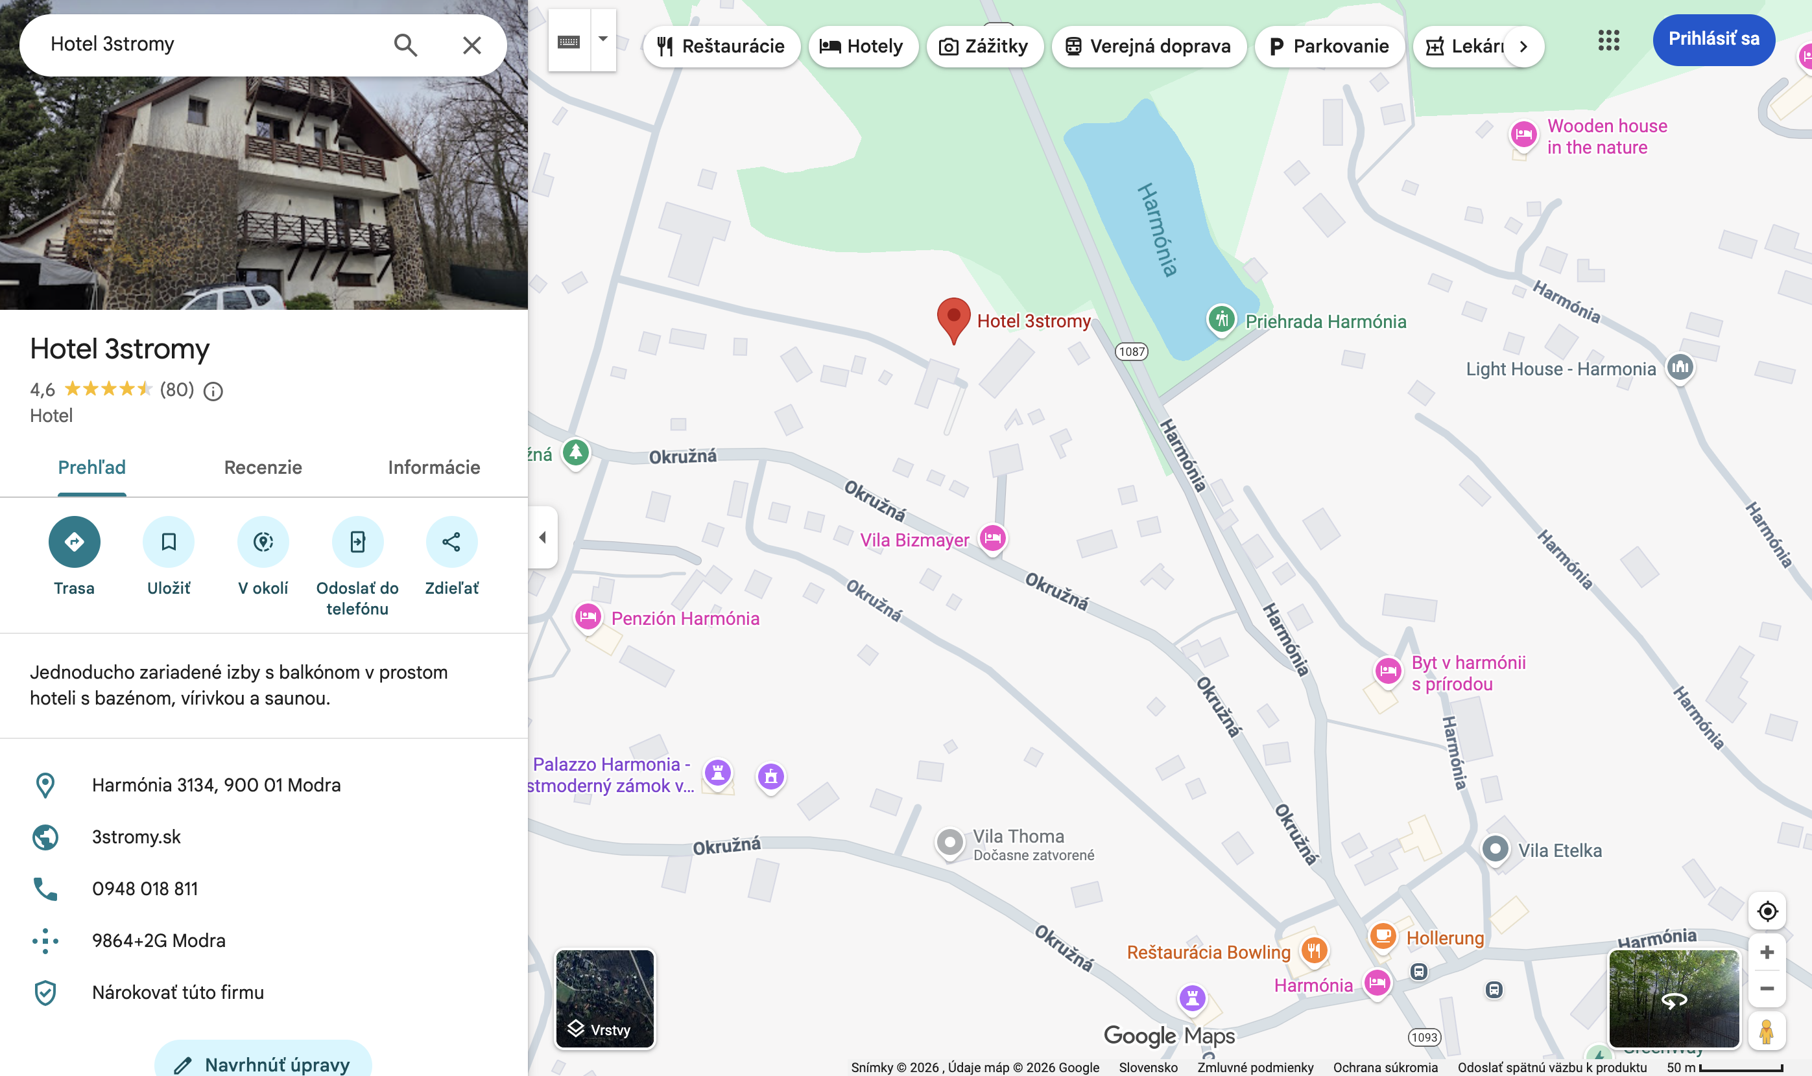Switch to the Recenzie tab
Image resolution: width=1812 pixels, height=1076 pixels.
point(263,467)
